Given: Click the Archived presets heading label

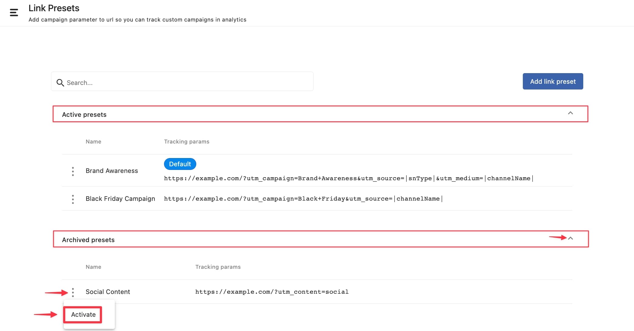Looking at the screenshot, I should click(x=88, y=240).
